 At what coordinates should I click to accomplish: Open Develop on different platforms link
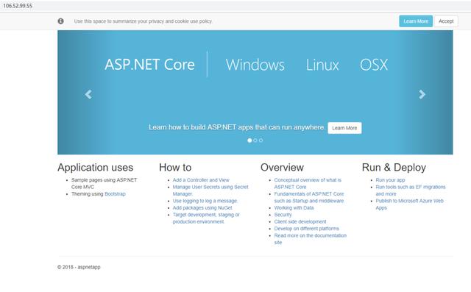click(306, 229)
